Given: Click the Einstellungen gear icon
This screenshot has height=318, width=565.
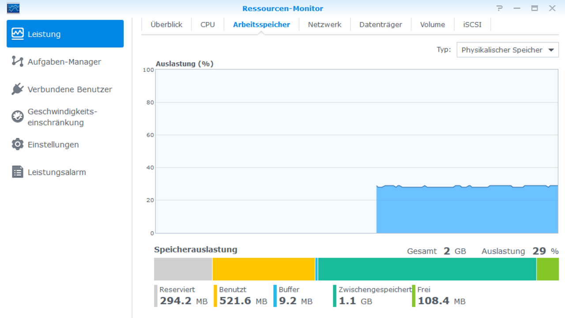Looking at the screenshot, I should (18, 144).
